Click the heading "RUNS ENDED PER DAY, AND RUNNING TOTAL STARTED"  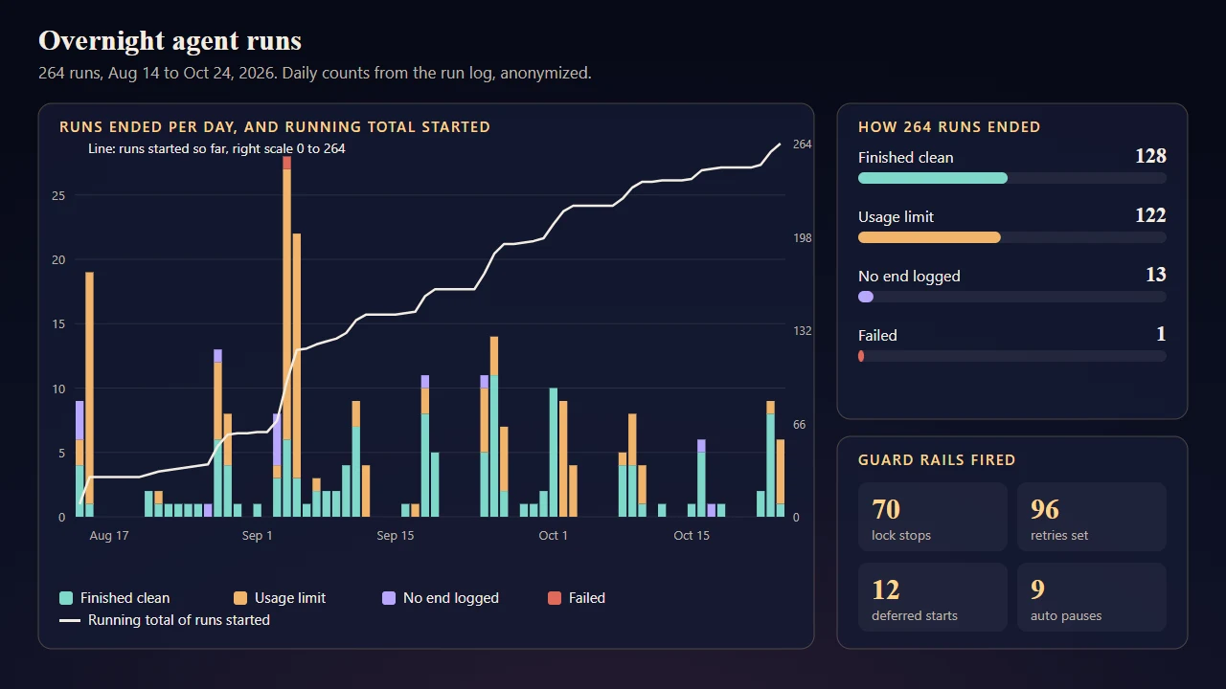tap(275, 127)
